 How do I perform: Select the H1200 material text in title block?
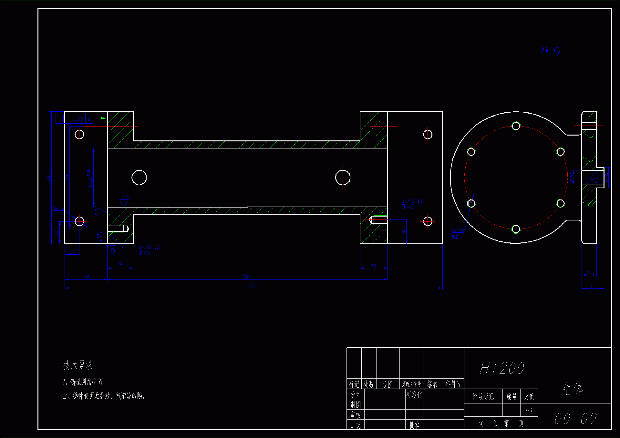click(502, 368)
